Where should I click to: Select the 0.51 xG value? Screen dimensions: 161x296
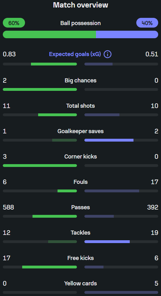152,55
